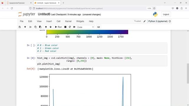The width and height of the screenshot is (189, 106).
Task: Open the Widgets menu
Action: [80, 21]
